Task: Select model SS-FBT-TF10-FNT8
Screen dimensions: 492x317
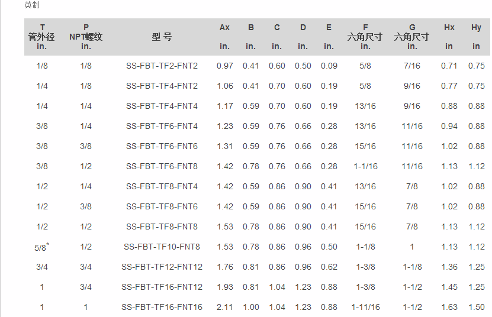Action: tap(162, 247)
